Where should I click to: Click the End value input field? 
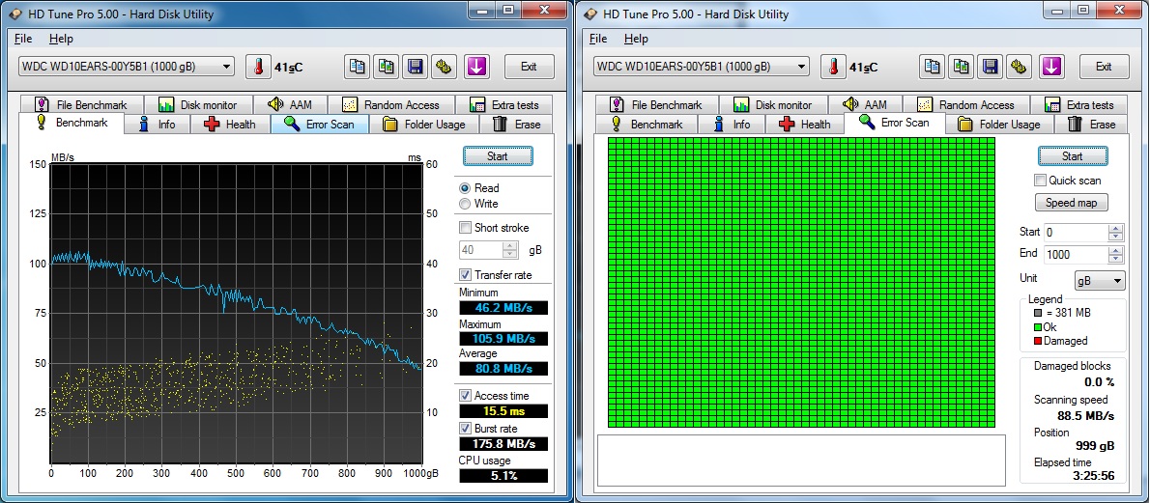[1074, 255]
